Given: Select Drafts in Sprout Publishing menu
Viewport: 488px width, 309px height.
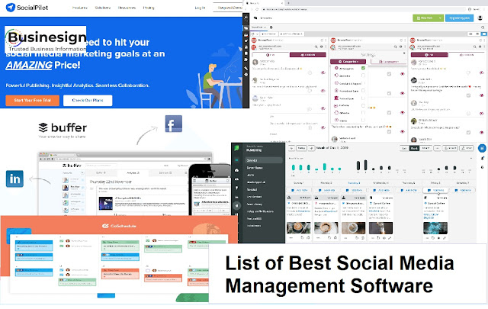Looking at the screenshot, I should [x=251, y=175].
